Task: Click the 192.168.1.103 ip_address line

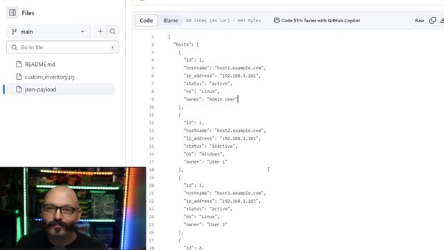Action: click(x=222, y=201)
